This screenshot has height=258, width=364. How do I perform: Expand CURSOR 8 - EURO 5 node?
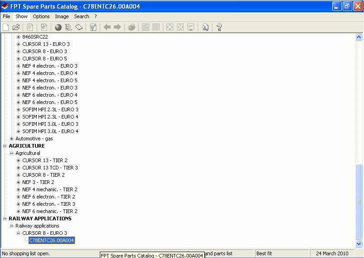(x=18, y=59)
